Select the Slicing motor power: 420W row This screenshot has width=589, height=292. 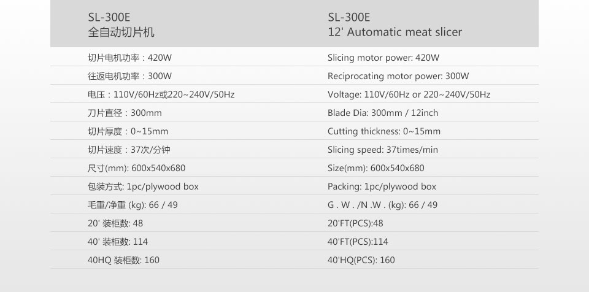coord(383,58)
